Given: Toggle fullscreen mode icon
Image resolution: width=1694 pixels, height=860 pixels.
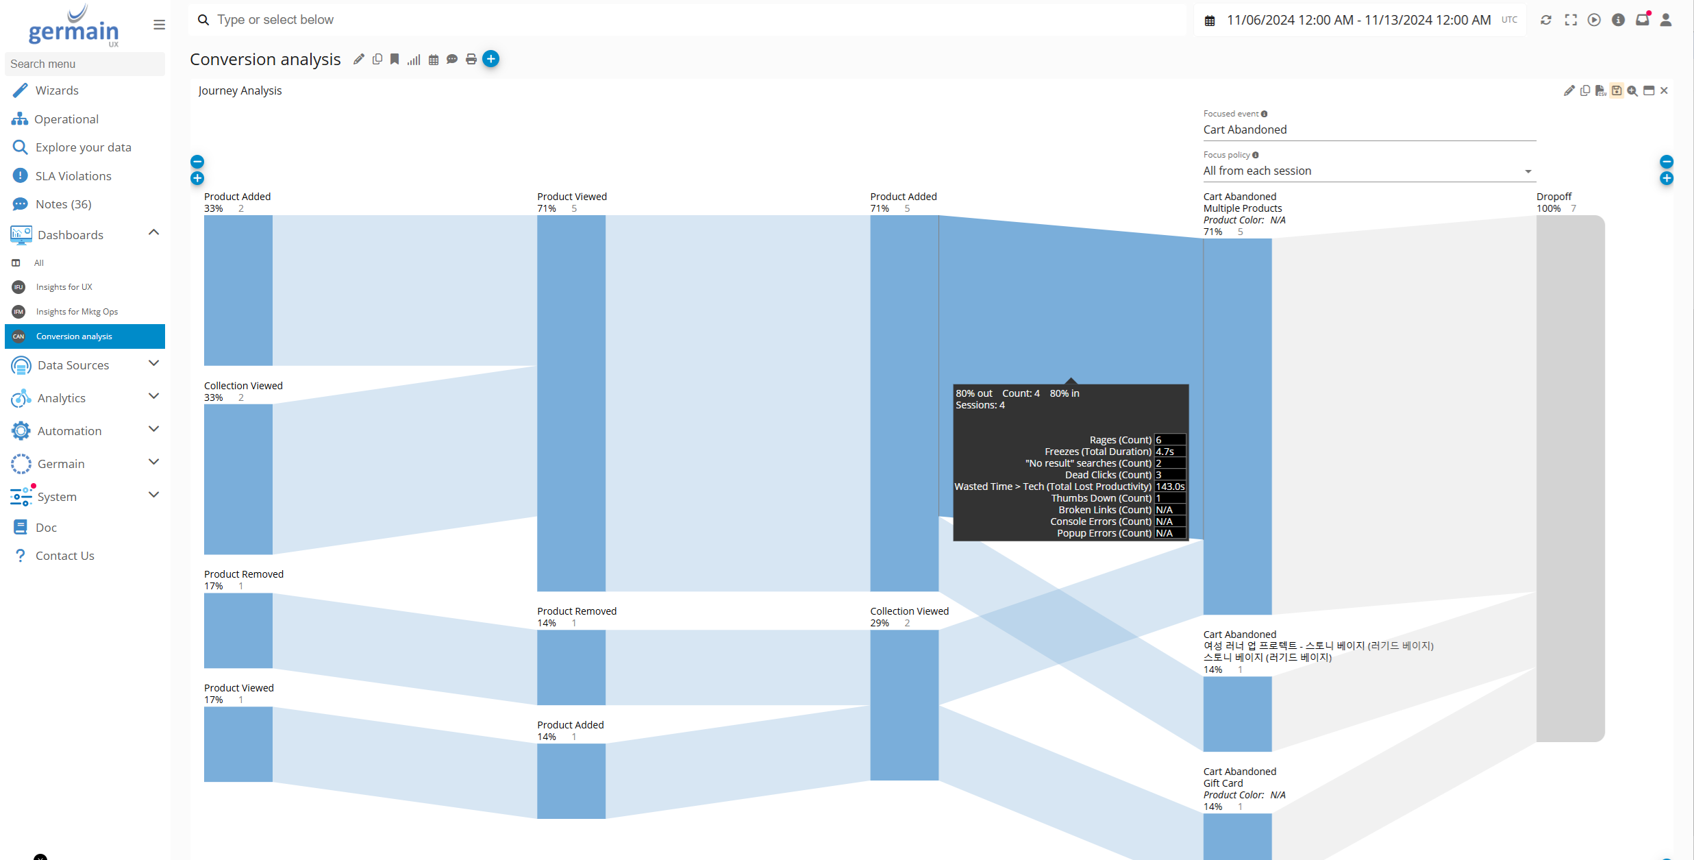Looking at the screenshot, I should click(1571, 20).
